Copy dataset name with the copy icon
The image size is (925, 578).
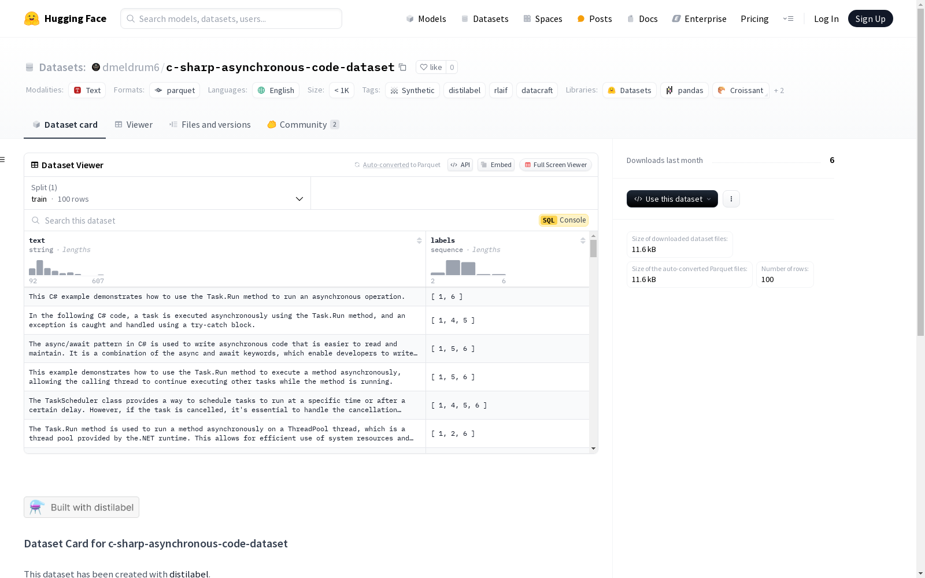point(402,67)
